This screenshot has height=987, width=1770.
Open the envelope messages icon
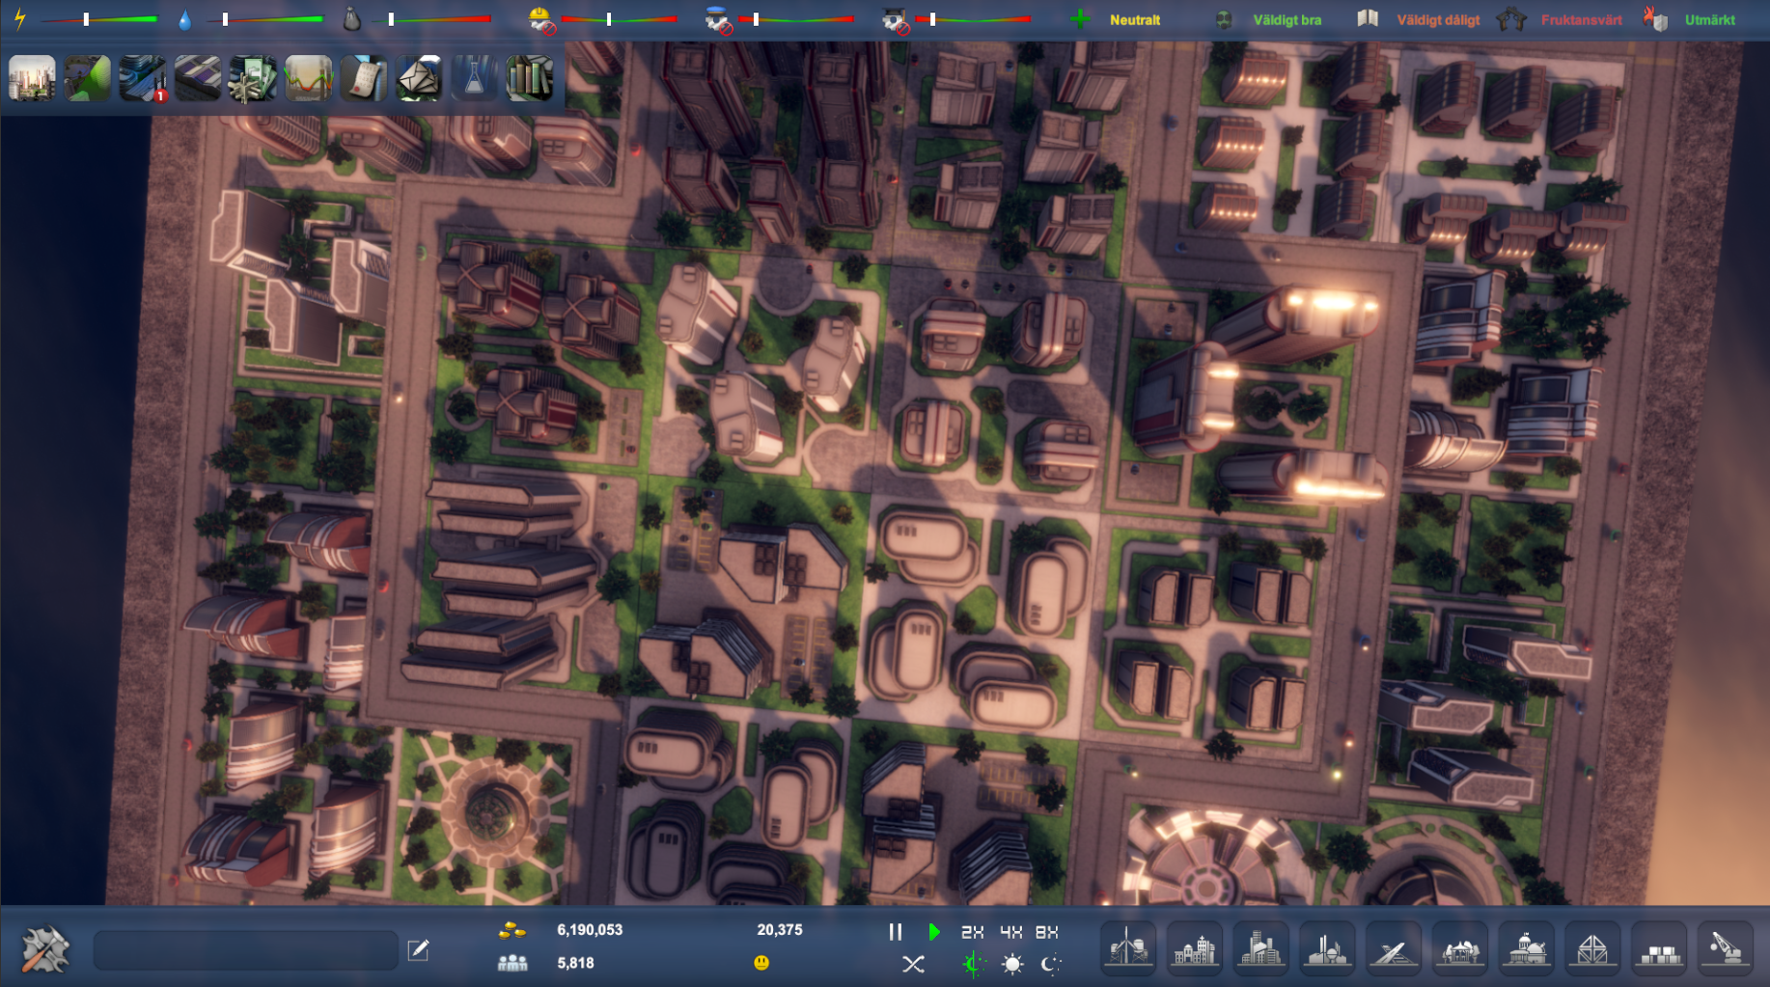(419, 78)
